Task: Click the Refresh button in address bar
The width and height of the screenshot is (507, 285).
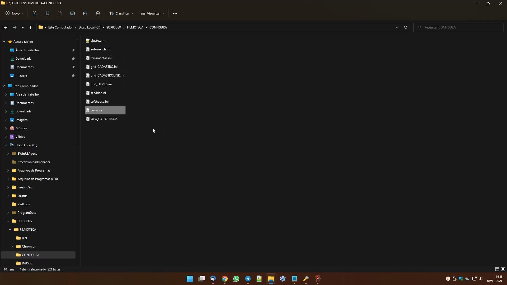Action: click(x=406, y=27)
